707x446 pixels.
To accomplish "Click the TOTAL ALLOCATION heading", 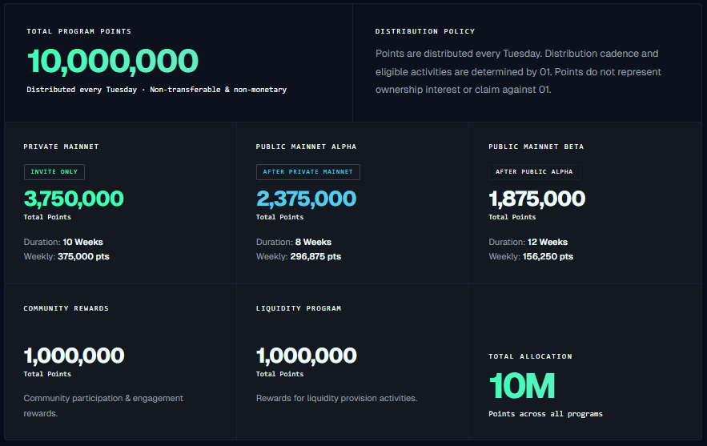I will (x=530, y=356).
